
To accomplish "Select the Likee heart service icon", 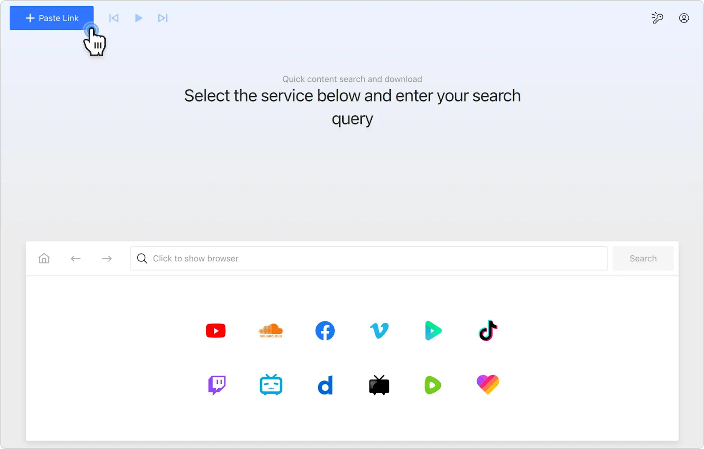I will (488, 385).
